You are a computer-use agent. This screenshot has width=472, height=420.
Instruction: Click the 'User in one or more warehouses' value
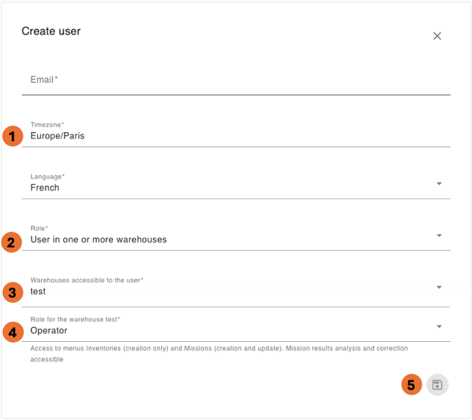coord(98,240)
